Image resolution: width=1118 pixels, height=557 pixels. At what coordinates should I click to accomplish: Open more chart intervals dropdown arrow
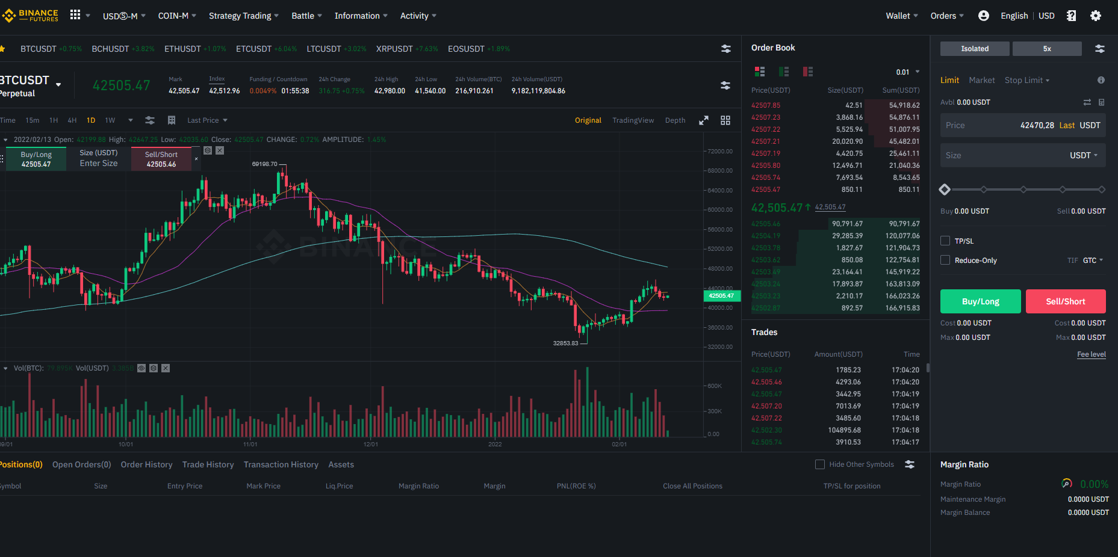coord(131,120)
